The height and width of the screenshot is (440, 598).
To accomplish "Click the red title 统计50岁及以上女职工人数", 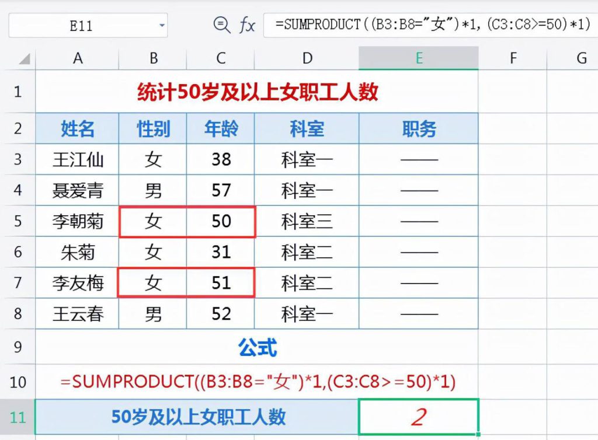I will click(x=257, y=92).
